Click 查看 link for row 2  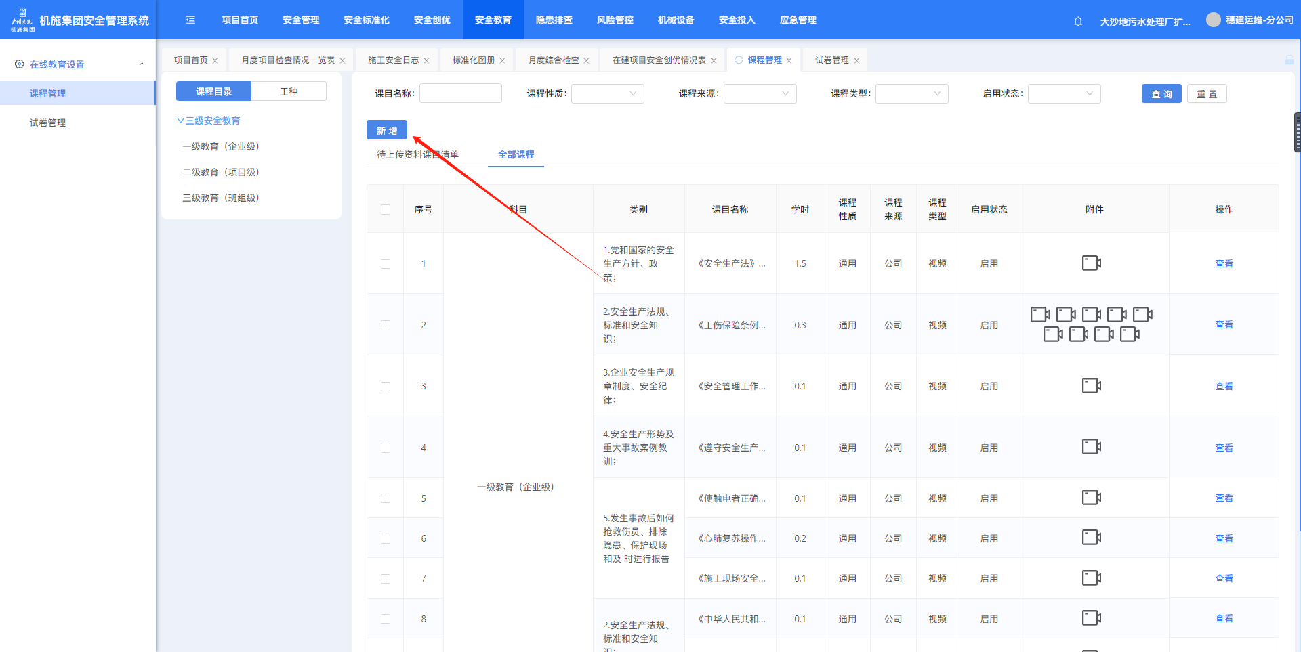pos(1224,324)
